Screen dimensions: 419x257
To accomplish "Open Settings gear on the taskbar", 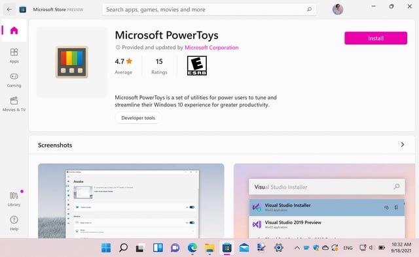I will point(278,248).
